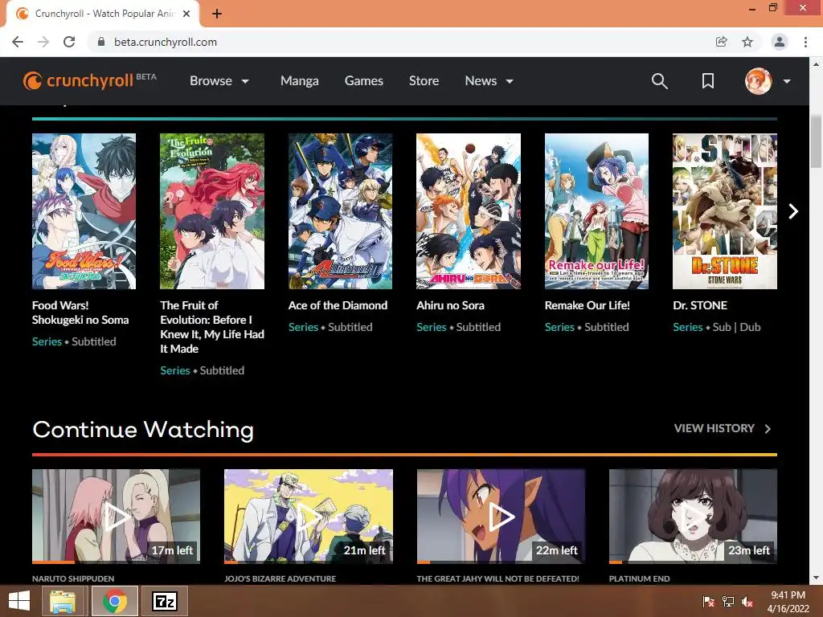This screenshot has height=617, width=823.
Task: Click the 21m left badge
Action: tap(365, 550)
